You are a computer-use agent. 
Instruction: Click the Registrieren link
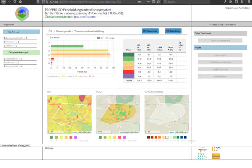tap(231, 8)
